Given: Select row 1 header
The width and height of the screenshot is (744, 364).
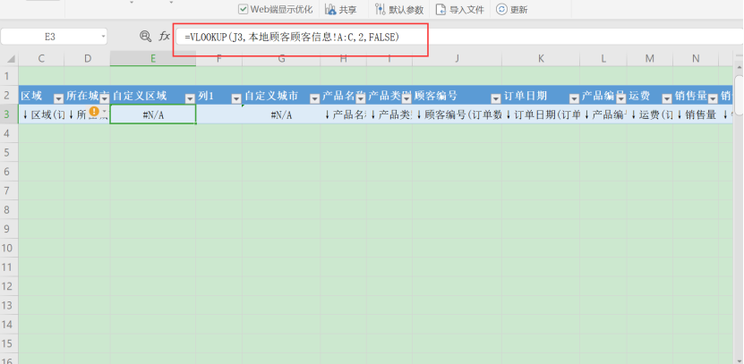Looking at the screenshot, I should [x=9, y=76].
